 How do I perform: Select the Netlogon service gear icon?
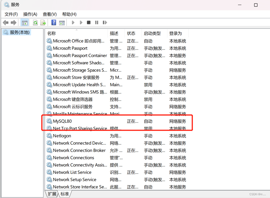(49, 136)
